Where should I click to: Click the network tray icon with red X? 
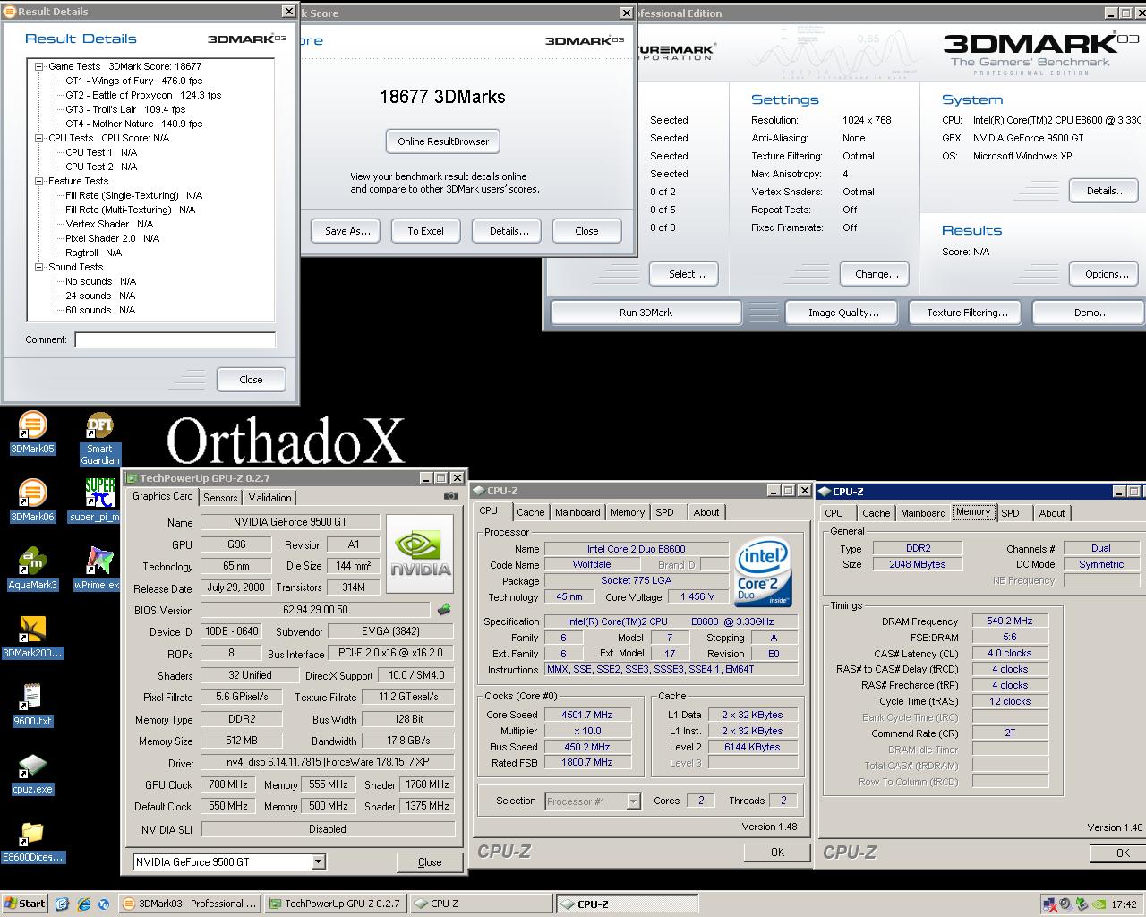1051,904
